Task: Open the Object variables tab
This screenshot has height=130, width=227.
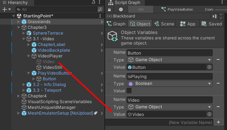Action: click(x=140, y=24)
